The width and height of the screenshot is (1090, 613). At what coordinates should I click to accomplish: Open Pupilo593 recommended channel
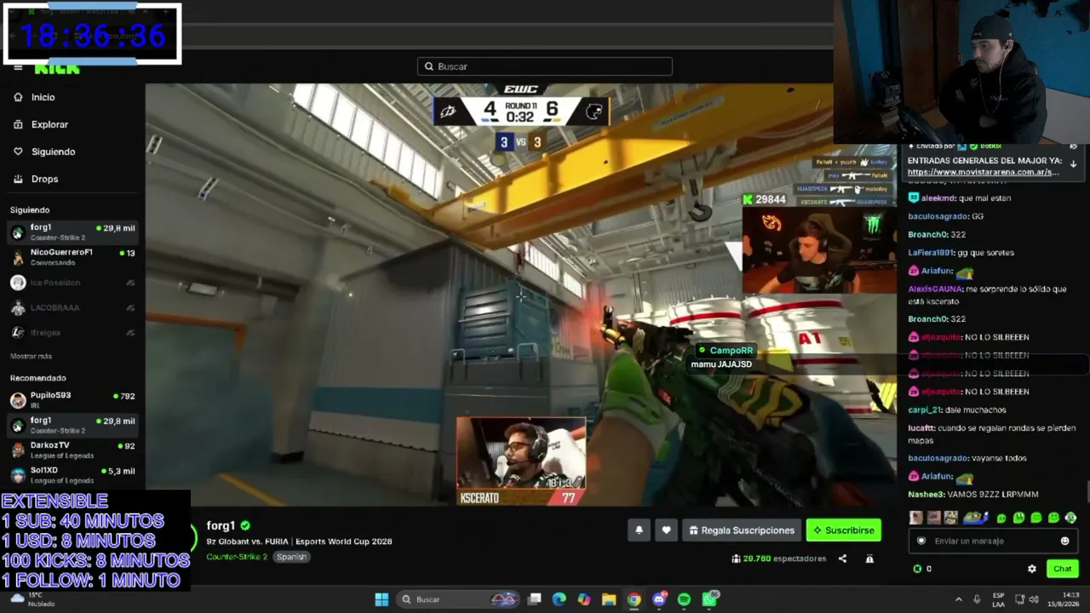[72, 399]
